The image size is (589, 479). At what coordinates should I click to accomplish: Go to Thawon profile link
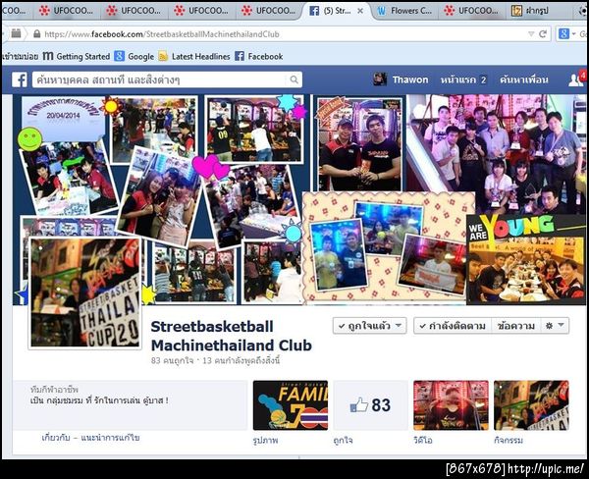click(410, 80)
